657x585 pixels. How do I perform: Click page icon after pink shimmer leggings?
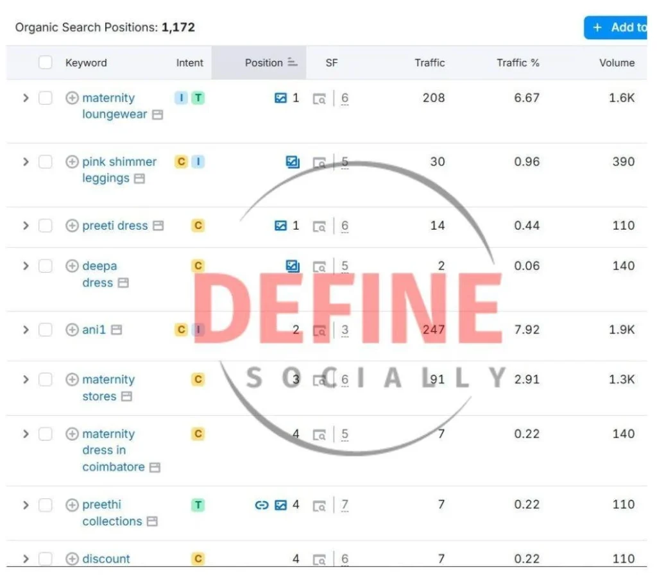(139, 179)
